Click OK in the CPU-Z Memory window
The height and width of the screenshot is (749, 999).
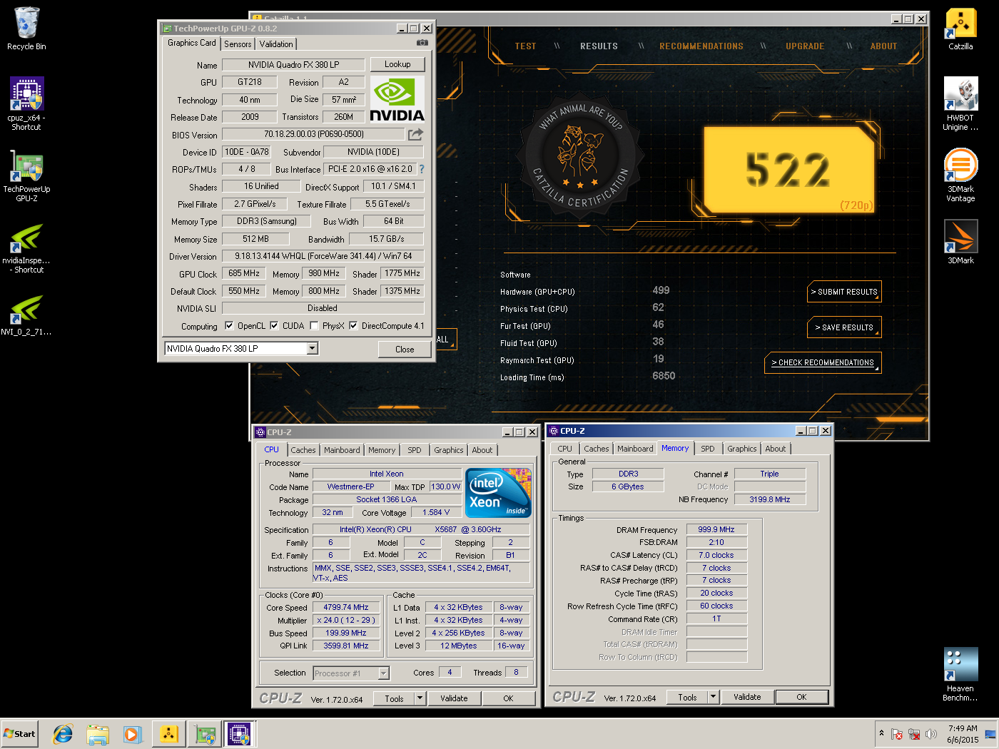(x=801, y=697)
